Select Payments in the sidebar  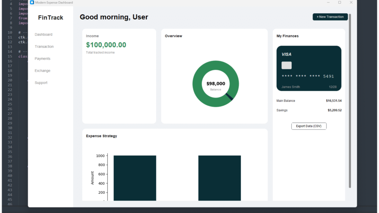[x=43, y=59]
